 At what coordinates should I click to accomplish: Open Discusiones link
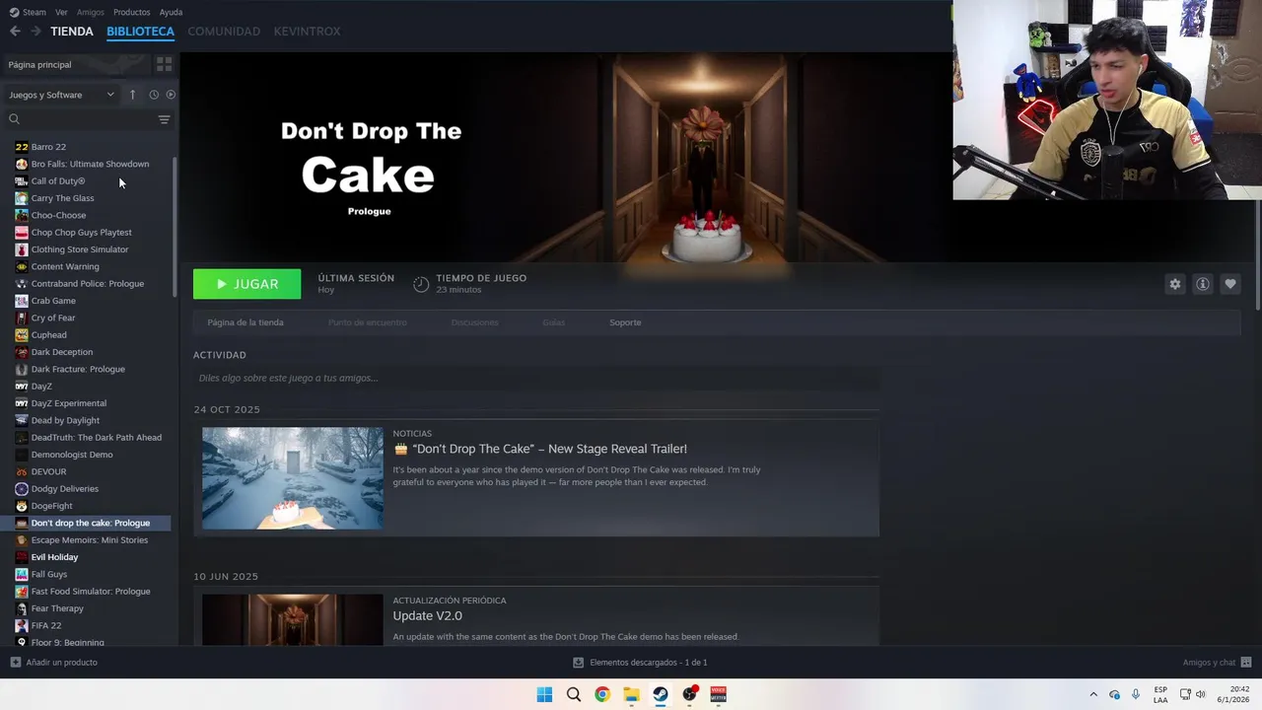[474, 322]
